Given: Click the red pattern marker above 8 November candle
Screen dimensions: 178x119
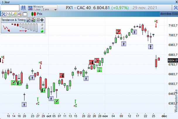Looking at the screenshot, I should pyautogui.click(x=118, y=32).
